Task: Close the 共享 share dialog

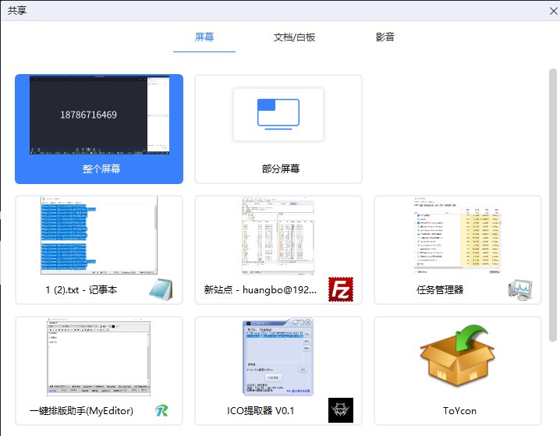Action: pyautogui.click(x=550, y=10)
